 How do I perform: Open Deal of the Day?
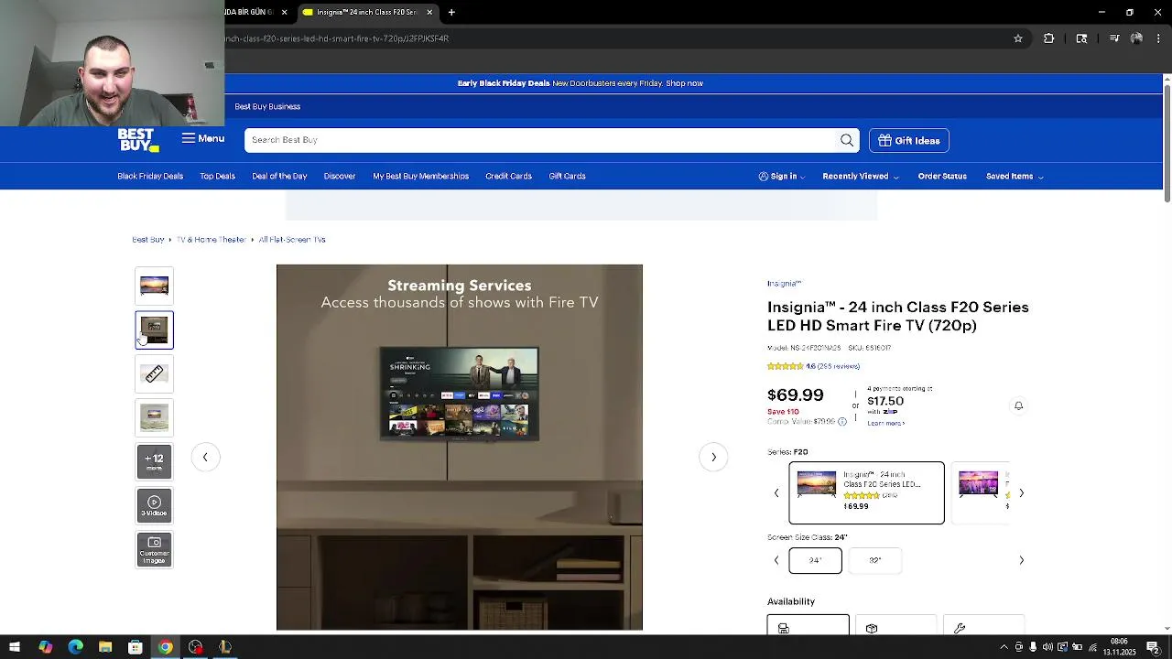(x=279, y=176)
